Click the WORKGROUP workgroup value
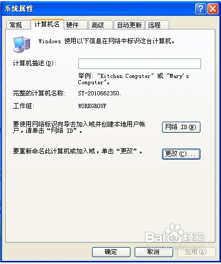The width and height of the screenshot is (221, 264). [92, 106]
